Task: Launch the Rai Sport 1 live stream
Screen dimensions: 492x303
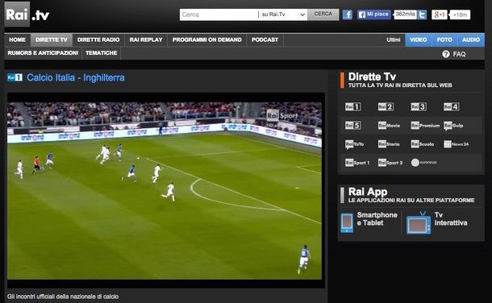Action: [x=357, y=162]
